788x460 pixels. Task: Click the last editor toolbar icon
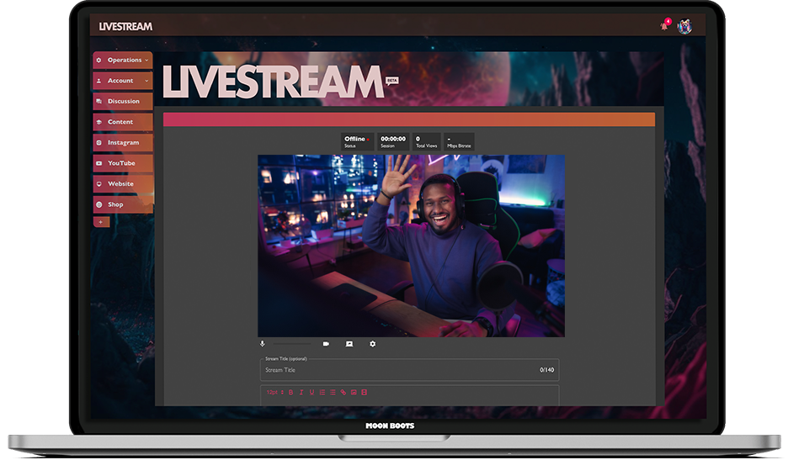(365, 392)
